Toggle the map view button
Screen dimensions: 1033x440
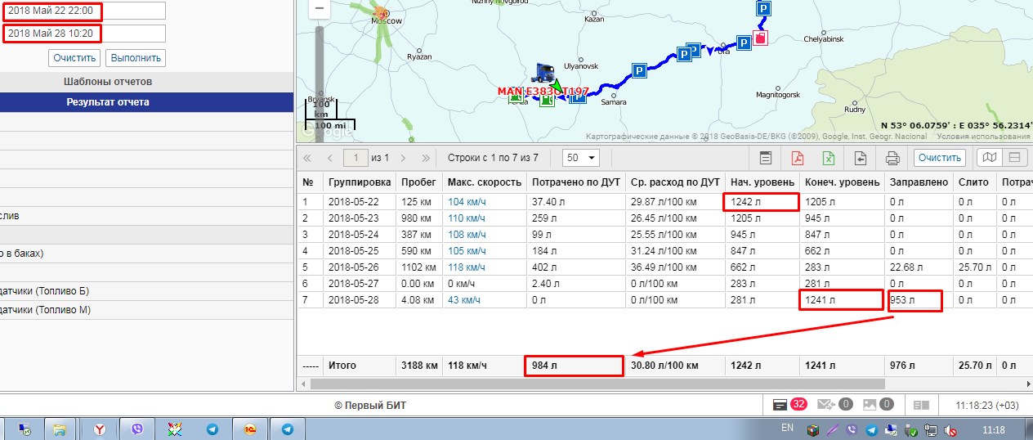[x=989, y=158]
